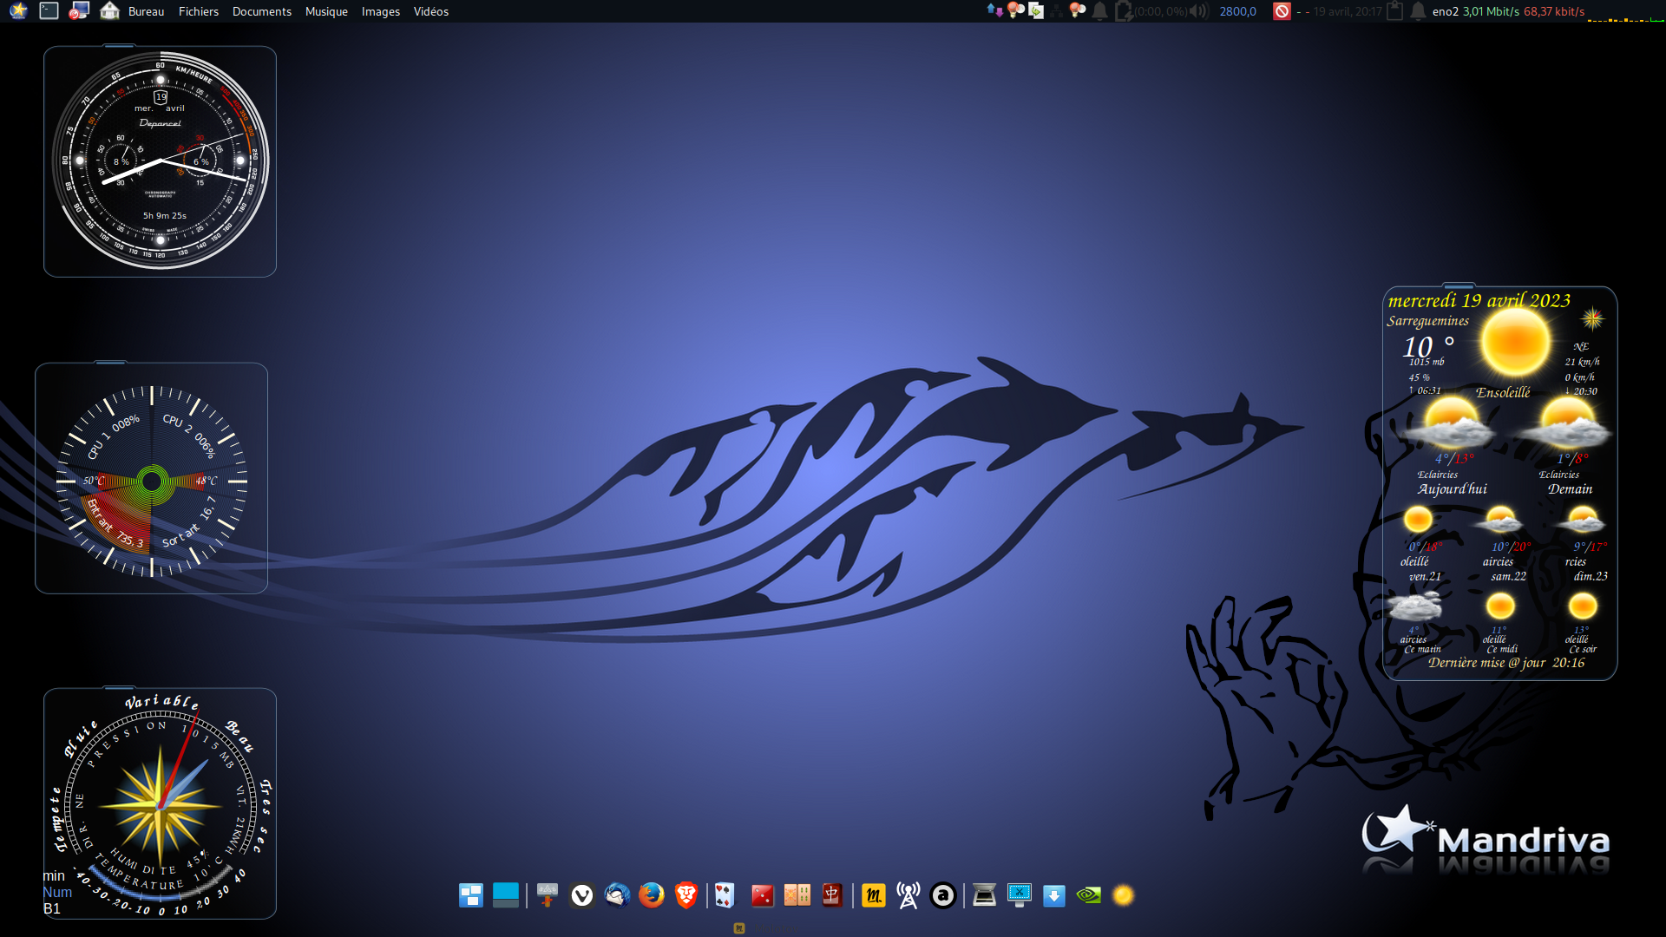Expand the battery status indicator
Screen dimensions: 1666x937
[x=1124, y=11]
